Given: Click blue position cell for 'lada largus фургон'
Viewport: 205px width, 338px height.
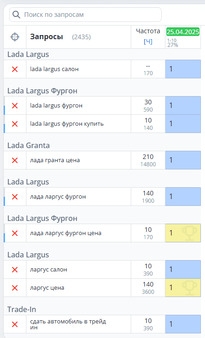Looking at the screenshot, I should [183, 106].
